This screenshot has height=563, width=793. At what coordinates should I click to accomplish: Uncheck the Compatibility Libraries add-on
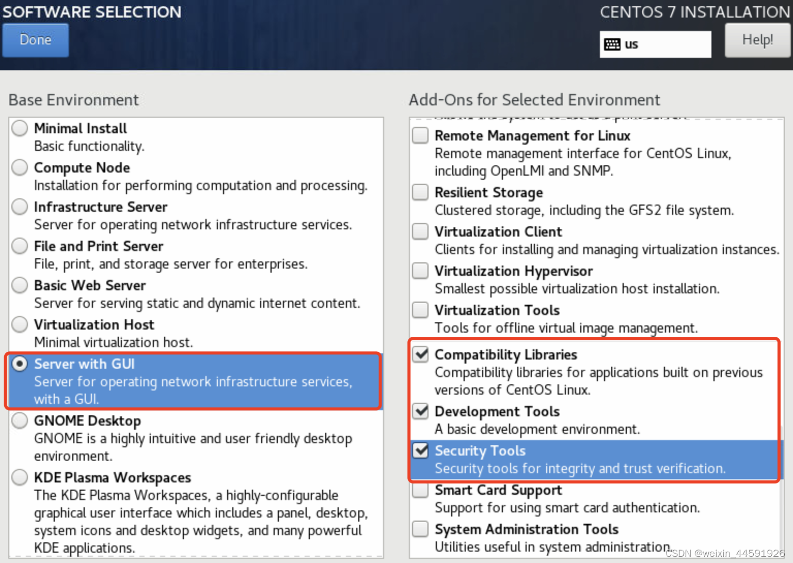tap(421, 354)
